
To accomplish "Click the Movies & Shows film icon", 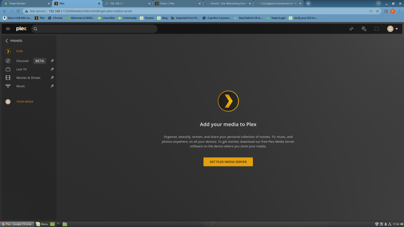I will 8,78.
